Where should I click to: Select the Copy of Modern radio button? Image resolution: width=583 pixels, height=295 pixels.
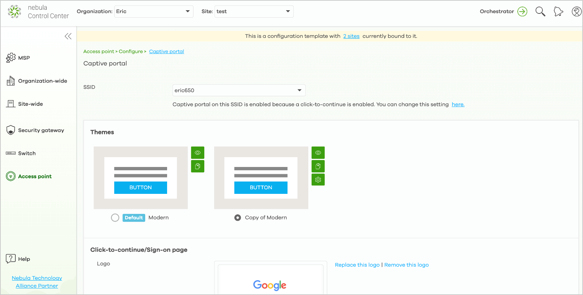pos(238,218)
